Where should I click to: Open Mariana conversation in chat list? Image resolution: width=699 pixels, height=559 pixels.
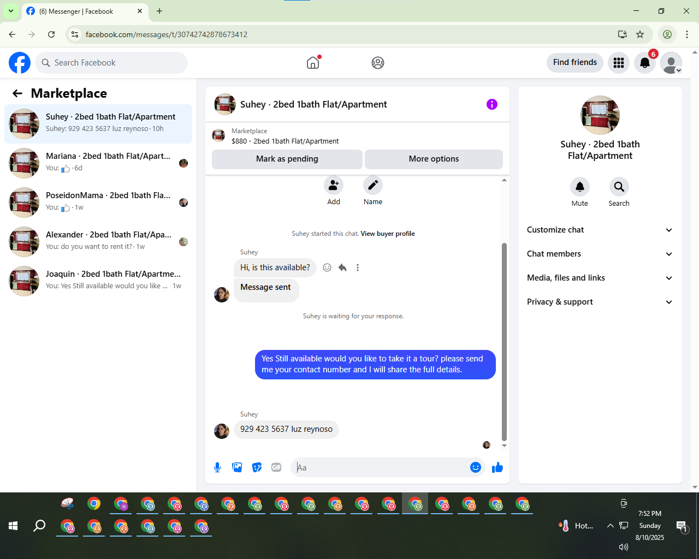98,163
